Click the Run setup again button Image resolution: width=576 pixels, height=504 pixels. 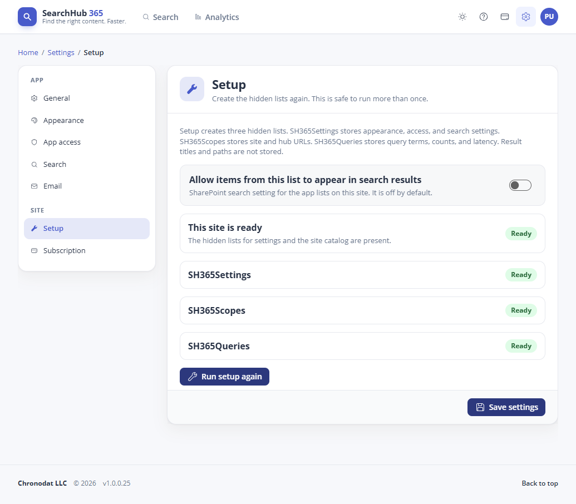(224, 377)
